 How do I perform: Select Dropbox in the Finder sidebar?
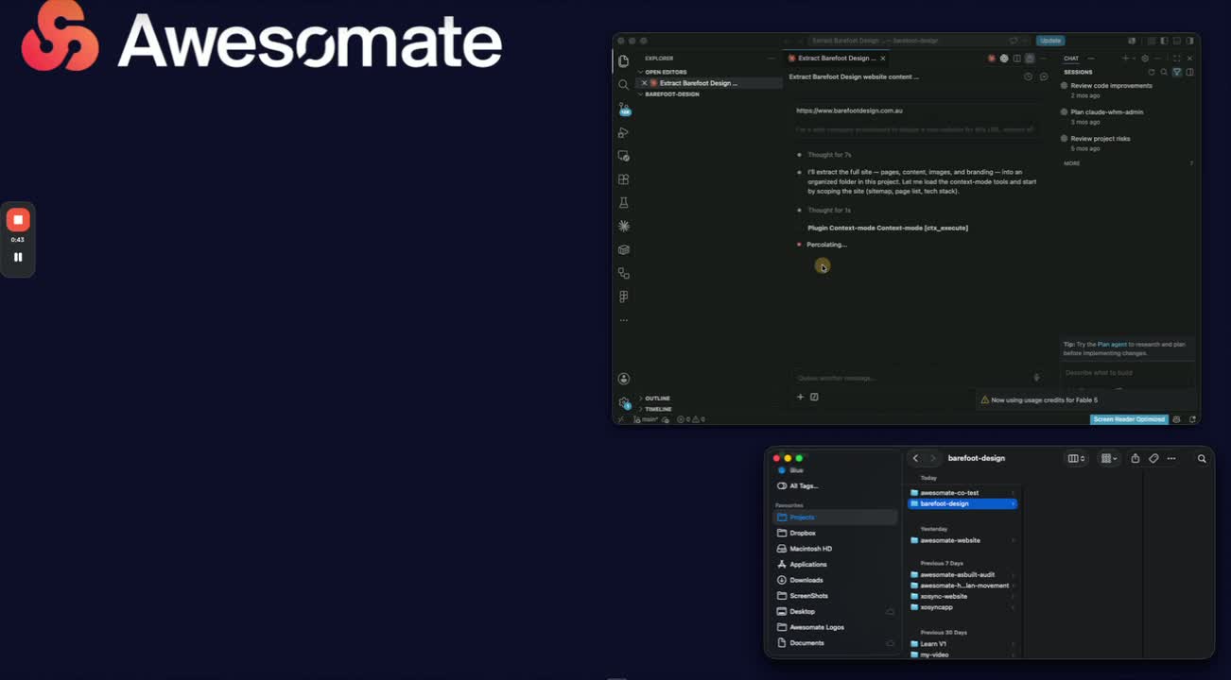pos(836,534)
